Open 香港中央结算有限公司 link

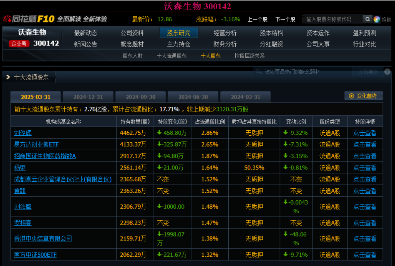43,238
